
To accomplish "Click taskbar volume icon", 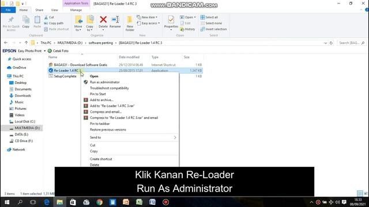I will tap(337, 202).
